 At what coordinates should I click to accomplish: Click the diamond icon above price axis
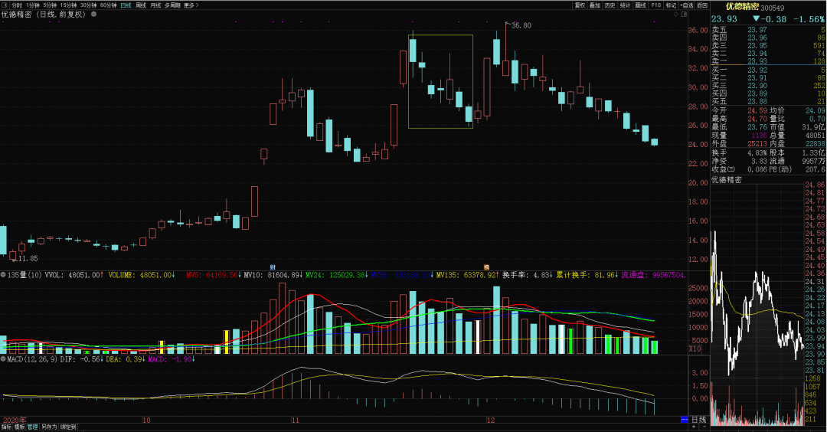tap(676, 15)
